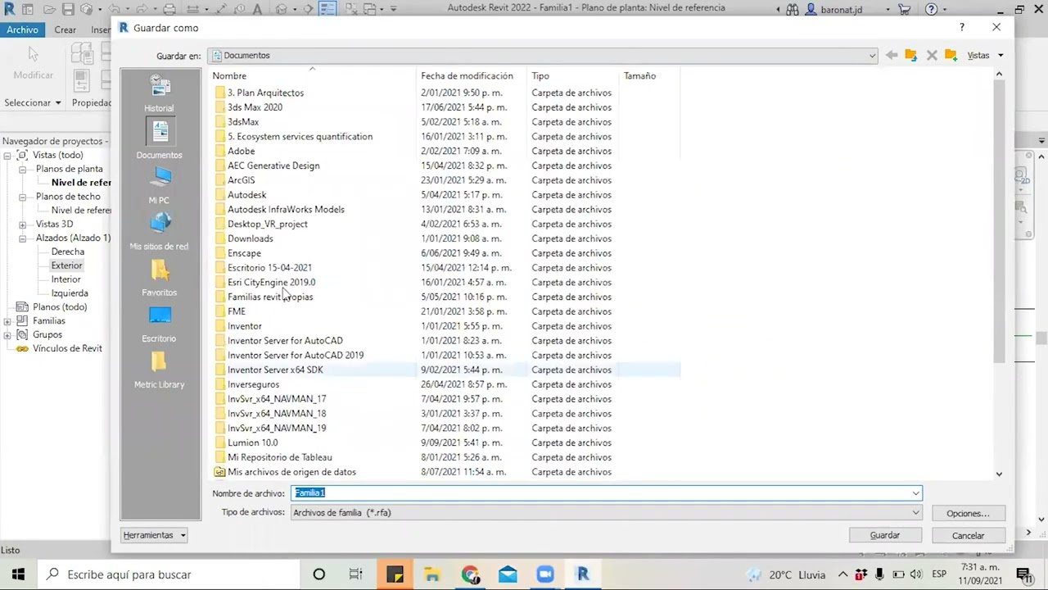Click the Revit help question mark icon
Screen dimensions: 1048x590
(931, 9)
